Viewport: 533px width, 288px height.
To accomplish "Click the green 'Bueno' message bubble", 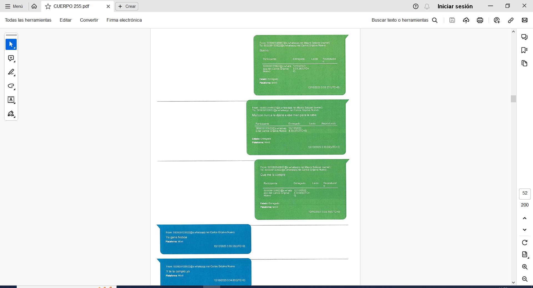I will click(300, 65).
